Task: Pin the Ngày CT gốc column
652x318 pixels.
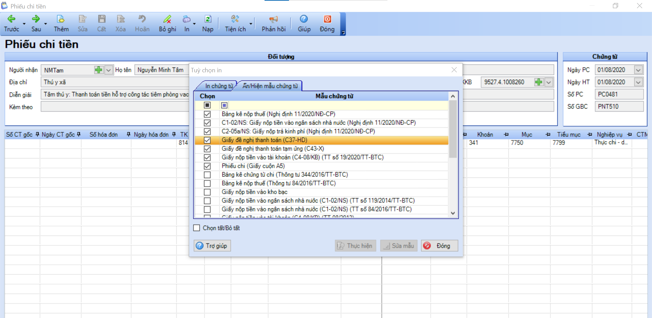Action: click(78, 134)
